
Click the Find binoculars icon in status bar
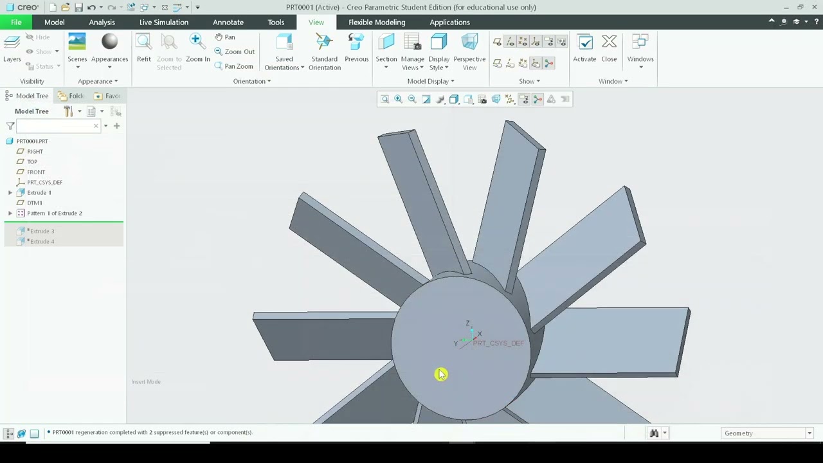tap(654, 433)
